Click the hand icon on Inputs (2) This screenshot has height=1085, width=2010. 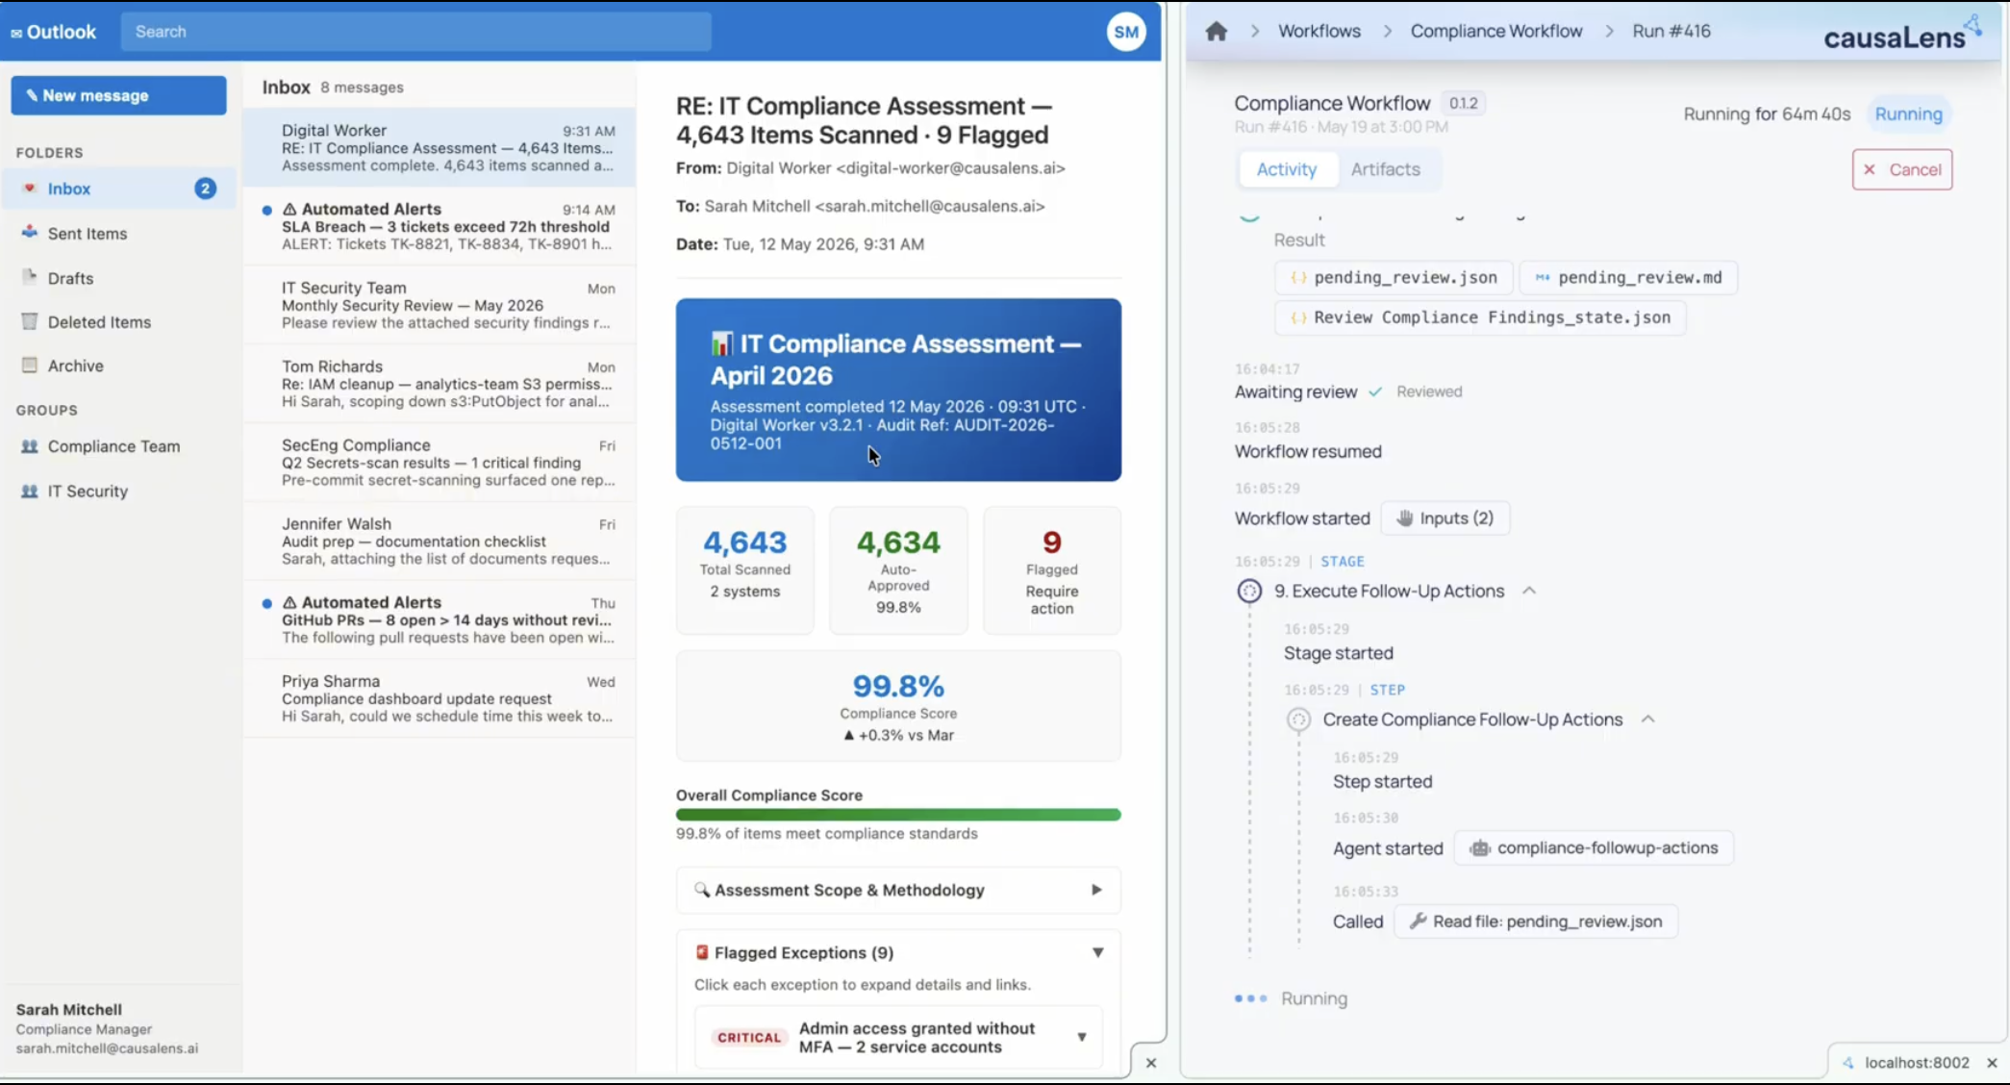(x=1405, y=518)
